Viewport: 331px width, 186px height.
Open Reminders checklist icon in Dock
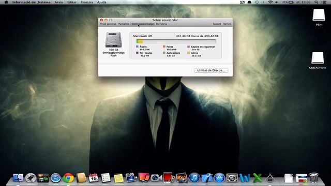[x=106, y=178]
